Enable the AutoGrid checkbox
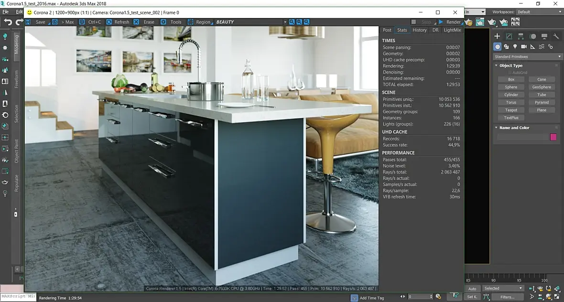The image size is (564, 302). (510, 73)
